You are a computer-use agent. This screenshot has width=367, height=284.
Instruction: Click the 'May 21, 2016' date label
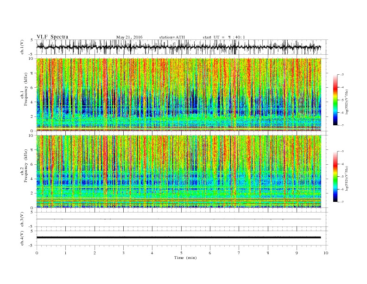(129, 37)
